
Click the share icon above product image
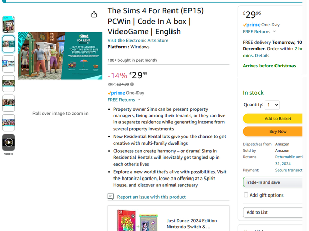[x=94, y=15]
